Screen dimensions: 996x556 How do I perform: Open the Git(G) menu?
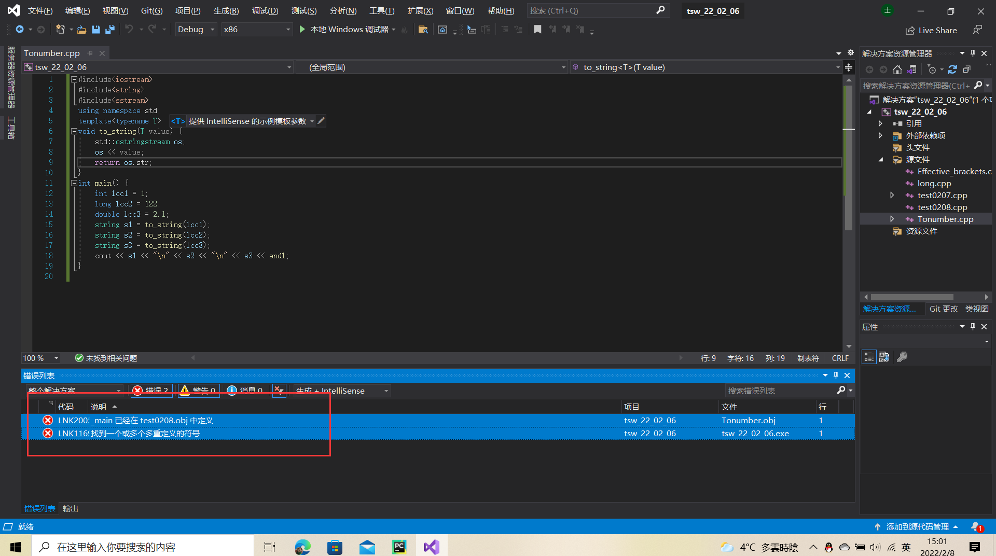coord(151,11)
